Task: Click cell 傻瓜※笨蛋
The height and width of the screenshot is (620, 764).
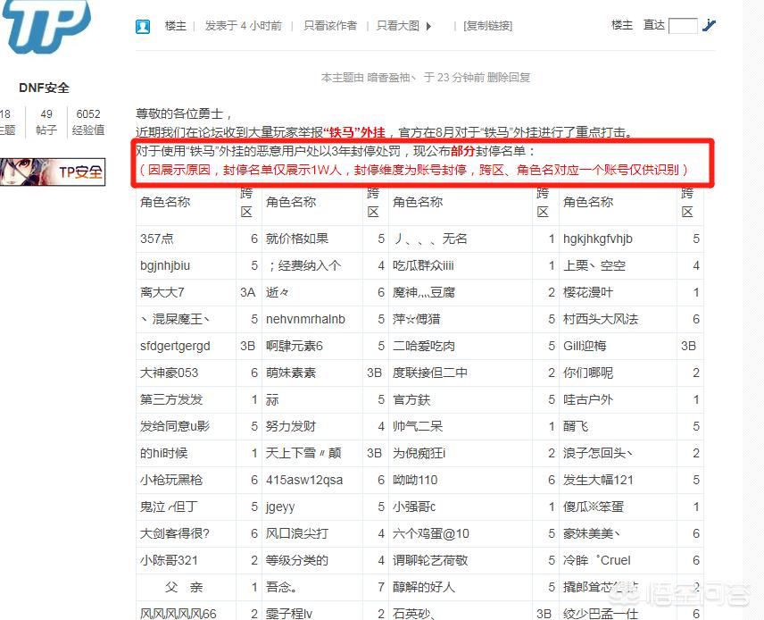Action: tap(594, 507)
